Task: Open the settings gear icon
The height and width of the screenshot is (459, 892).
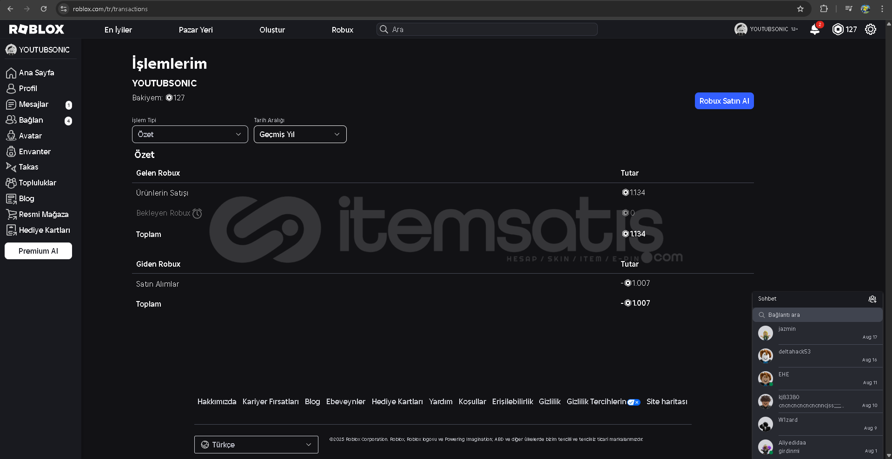Action: (870, 30)
